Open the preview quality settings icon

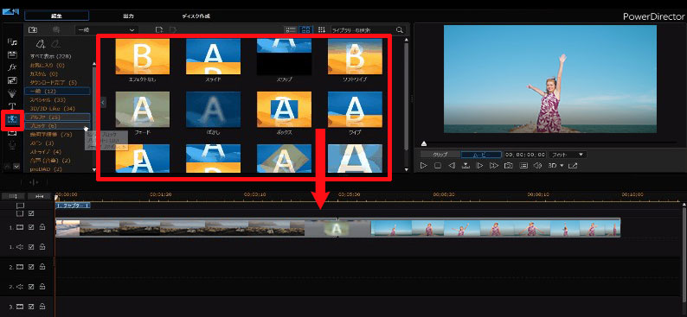click(523, 166)
